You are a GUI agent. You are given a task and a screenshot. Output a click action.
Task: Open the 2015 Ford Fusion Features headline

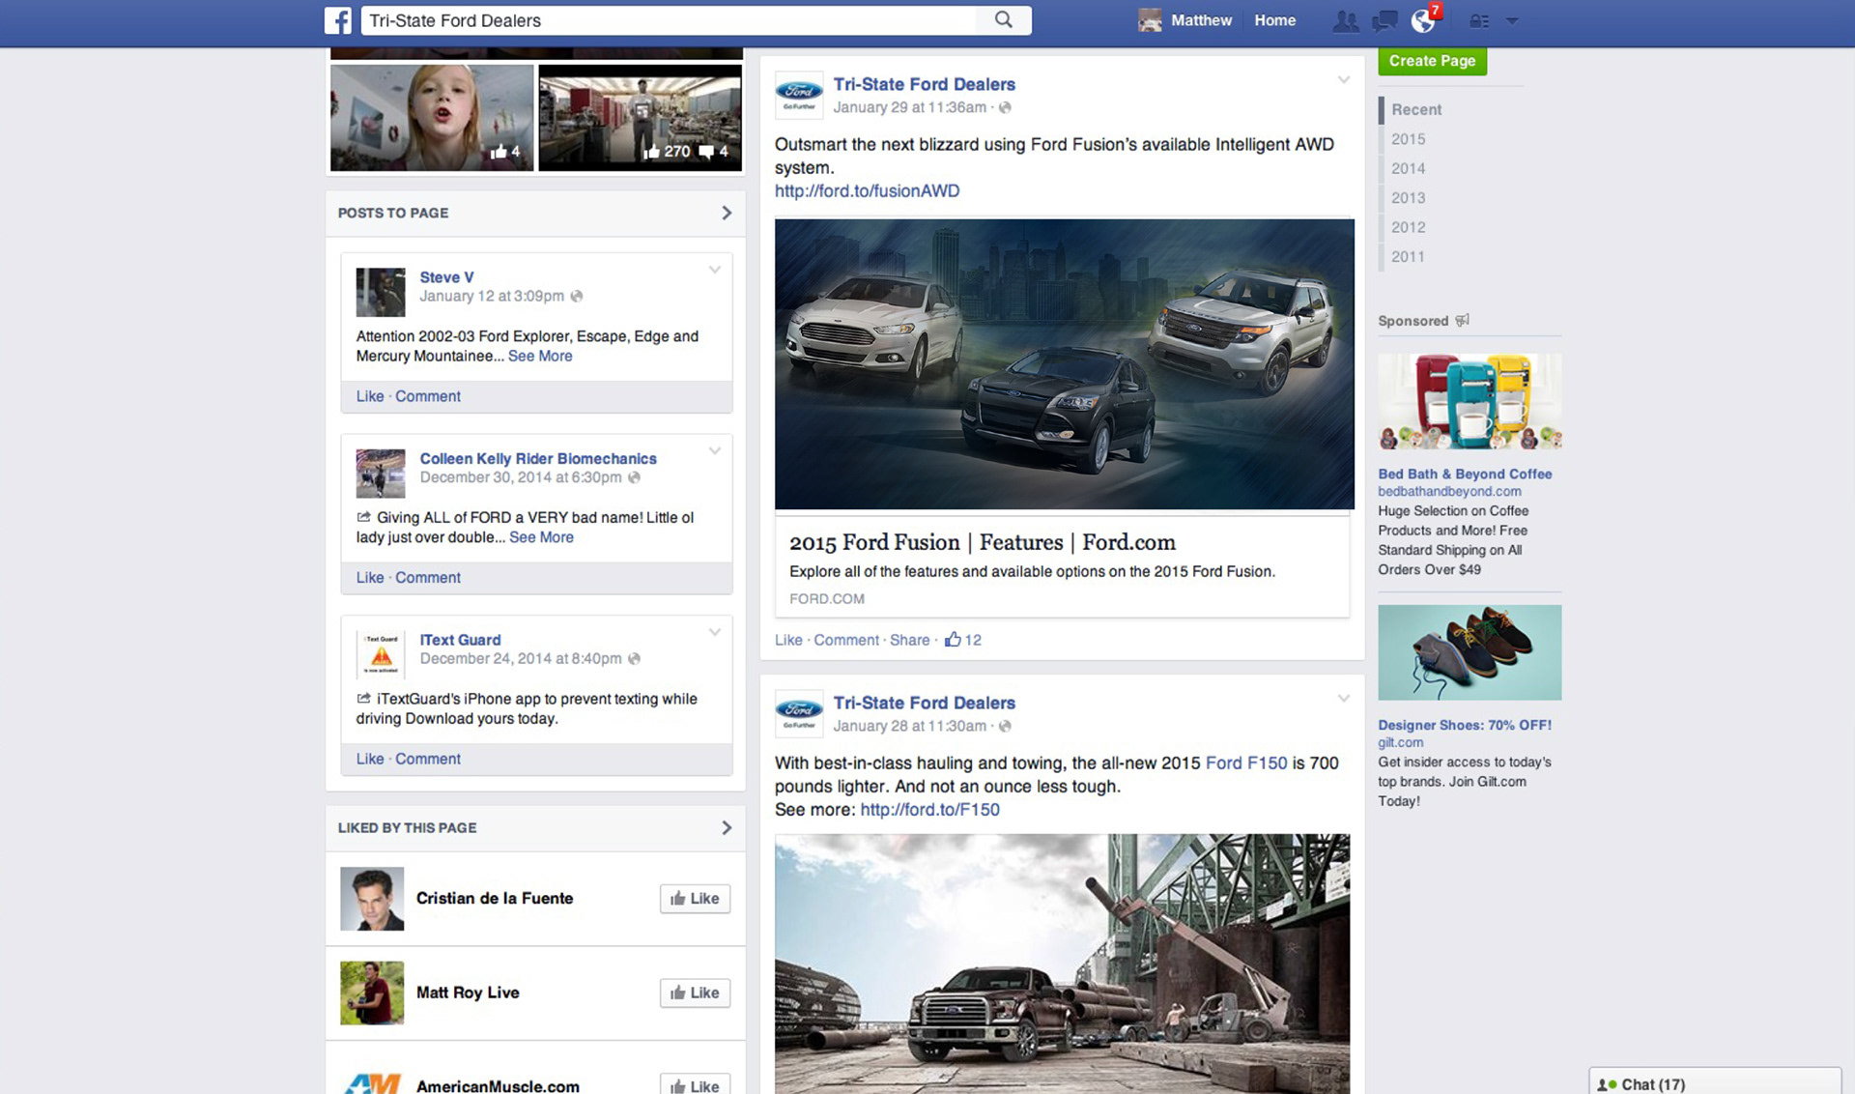point(982,542)
